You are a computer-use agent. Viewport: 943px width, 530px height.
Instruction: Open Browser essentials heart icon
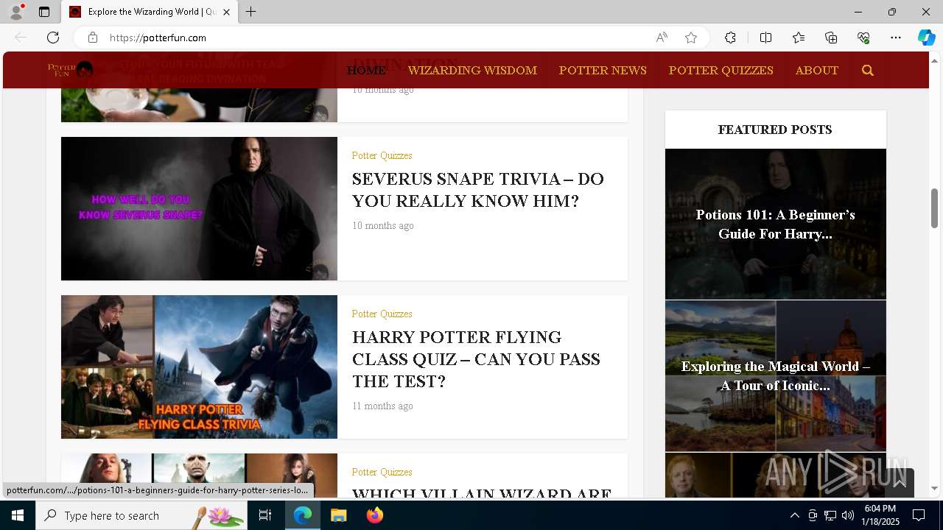point(863,38)
